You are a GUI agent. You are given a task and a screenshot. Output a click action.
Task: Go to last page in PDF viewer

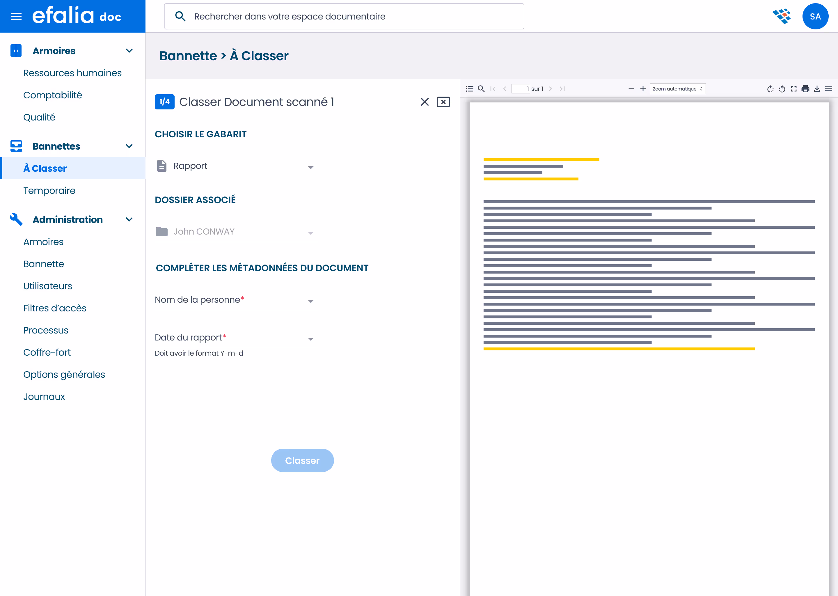click(x=562, y=89)
